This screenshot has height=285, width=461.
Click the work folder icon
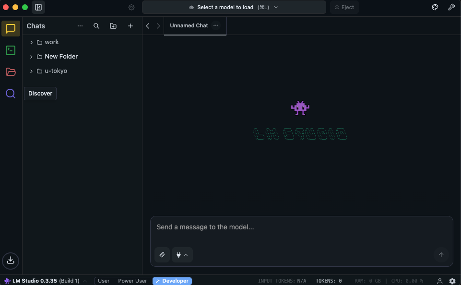pyautogui.click(x=39, y=42)
